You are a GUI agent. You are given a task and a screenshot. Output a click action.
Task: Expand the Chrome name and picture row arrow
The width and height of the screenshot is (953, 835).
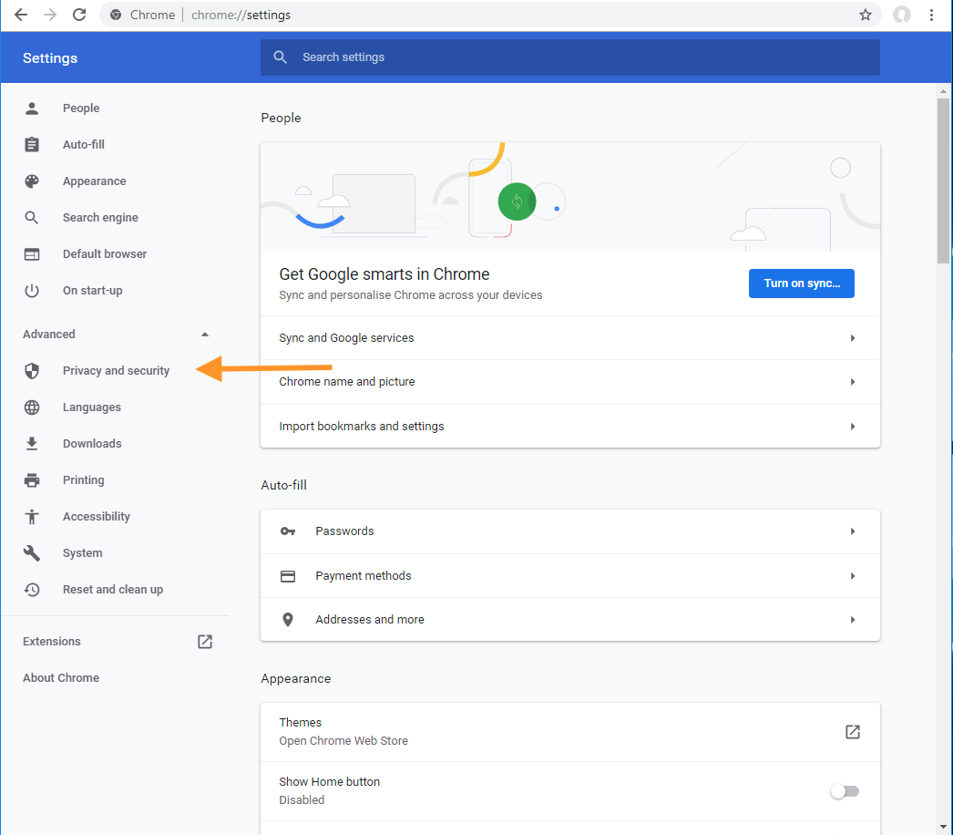click(853, 382)
